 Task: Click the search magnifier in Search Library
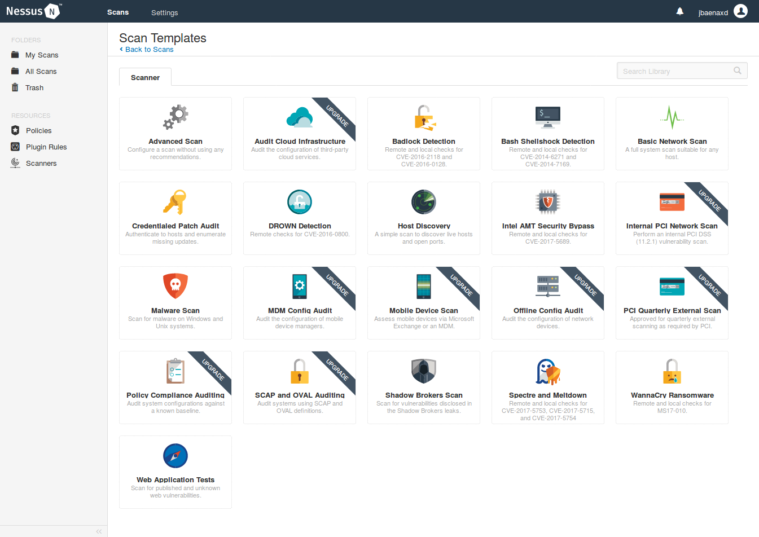tap(737, 71)
